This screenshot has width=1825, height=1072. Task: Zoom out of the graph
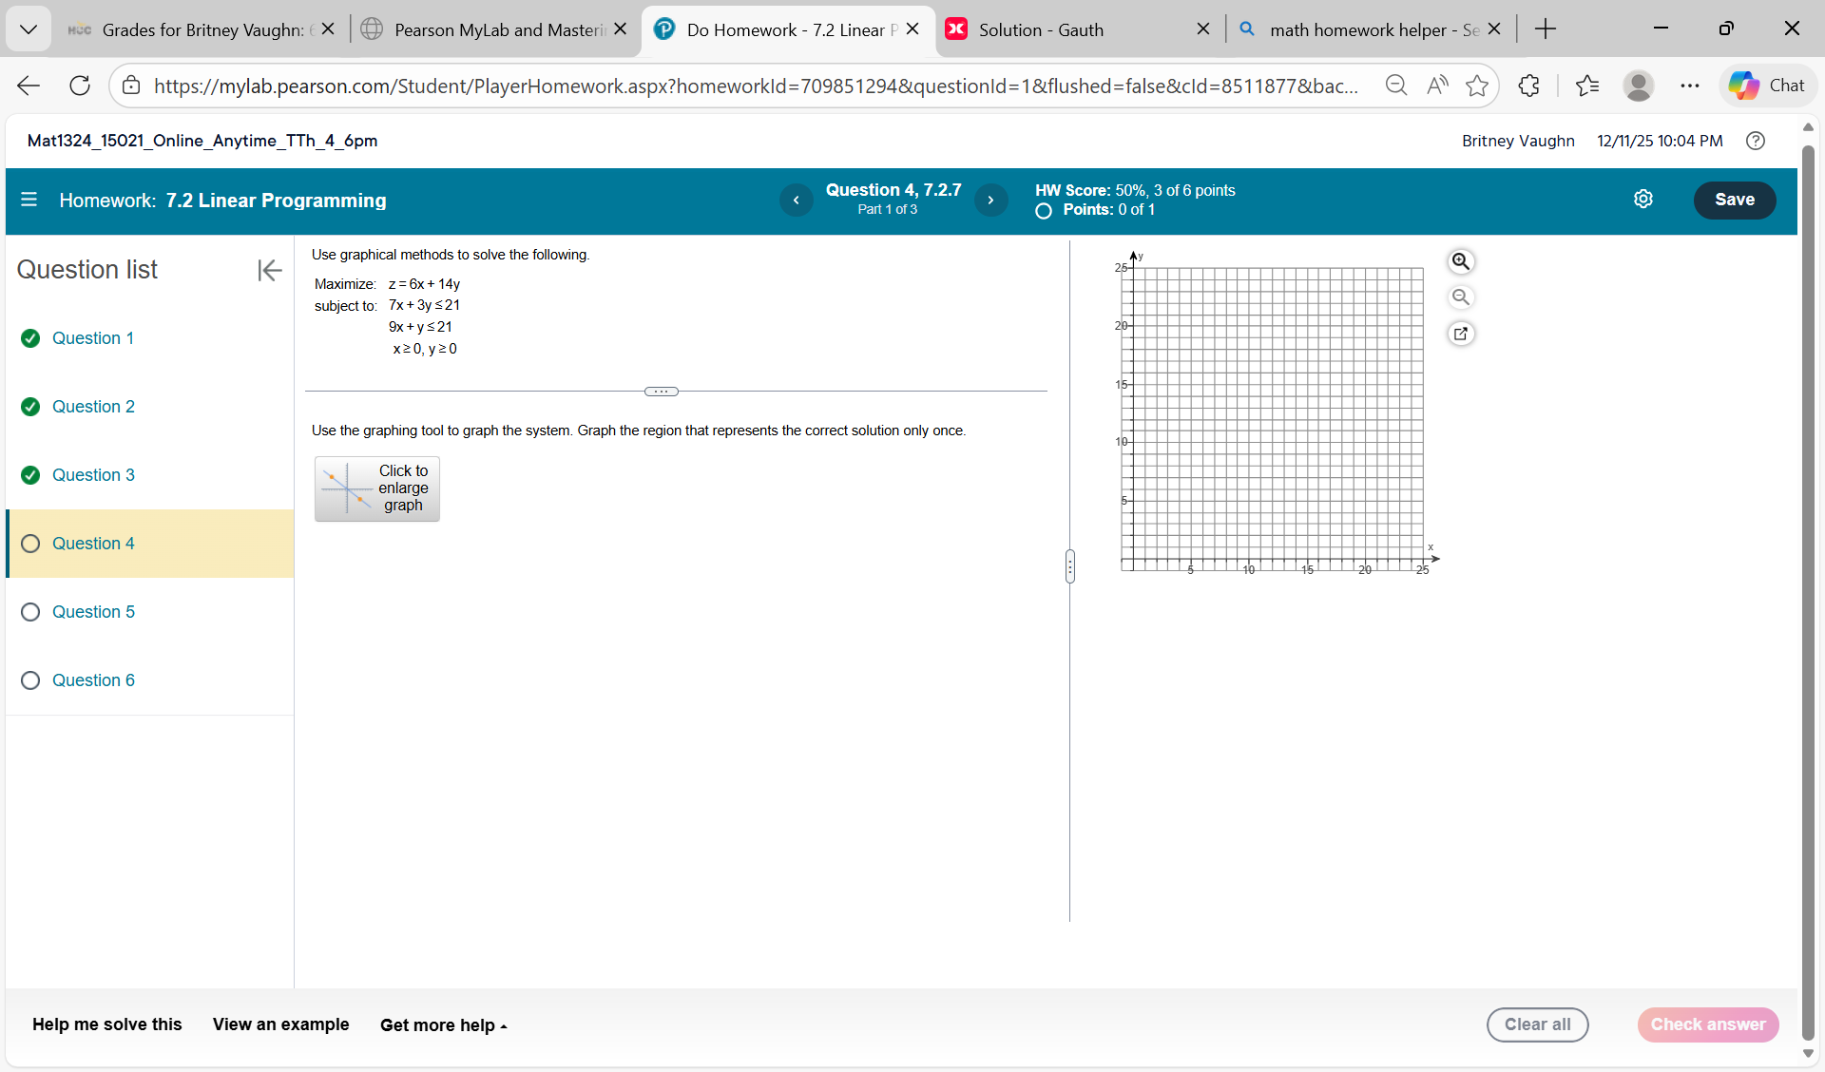(1461, 297)
